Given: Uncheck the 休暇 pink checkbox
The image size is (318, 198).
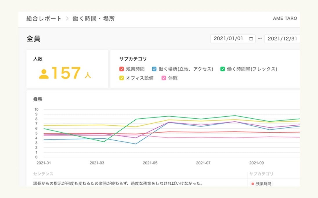Looking at the screenshot, I should click(164, 78).
